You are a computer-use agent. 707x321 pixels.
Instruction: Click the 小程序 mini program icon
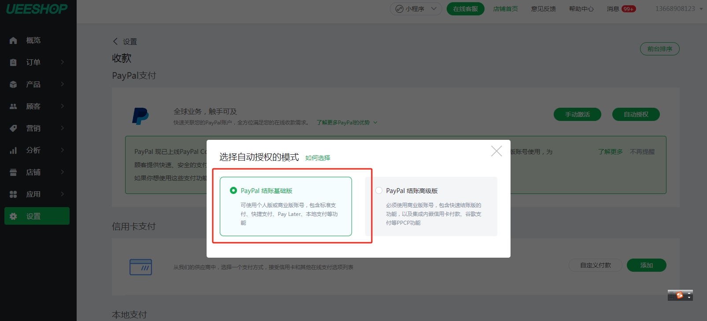tap(400, 9)
